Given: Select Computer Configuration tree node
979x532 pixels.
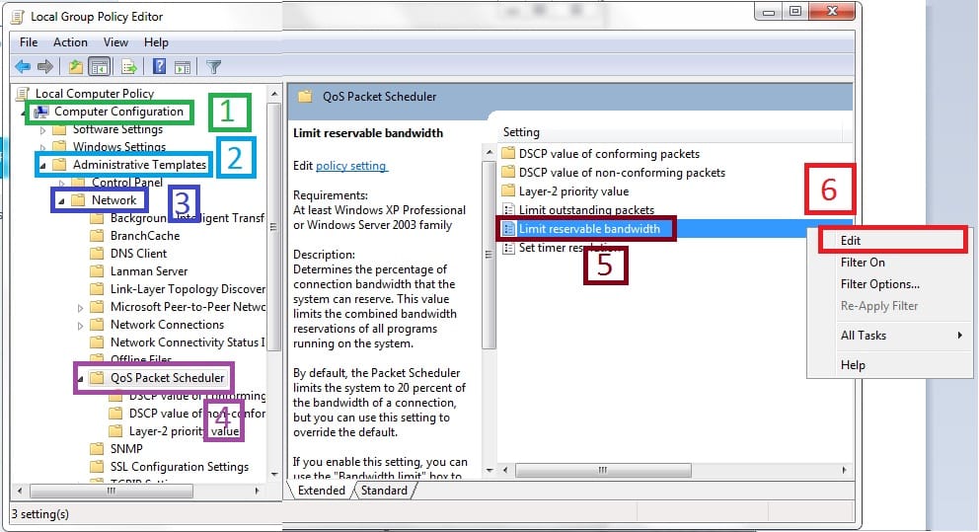Looking at the screenshot, I should [x=118, y=112].
